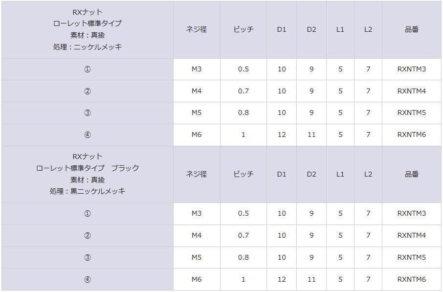Click the L2 header in the lower table
This screenshot has width=443, height=292.
click(x=368, y=174)
